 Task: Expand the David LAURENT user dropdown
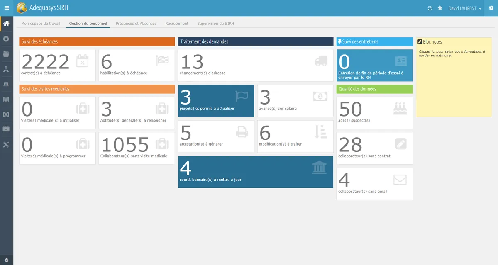(x=465, y=8)
